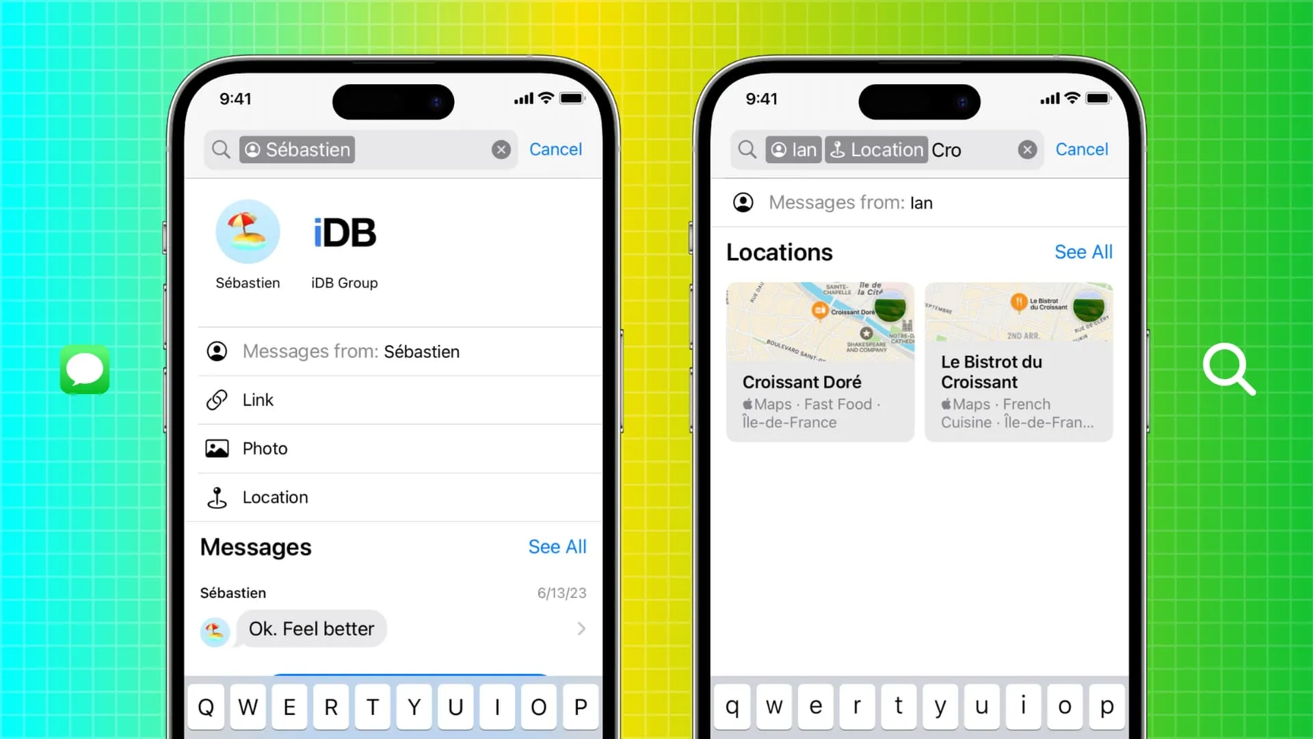The height and width of the screenshot is (739, 1313).
Task: Tap the Messages app icon
Action: pos(85,370)
